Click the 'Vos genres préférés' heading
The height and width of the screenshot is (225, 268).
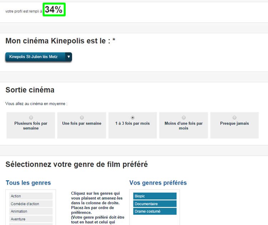tap(158, 183)
